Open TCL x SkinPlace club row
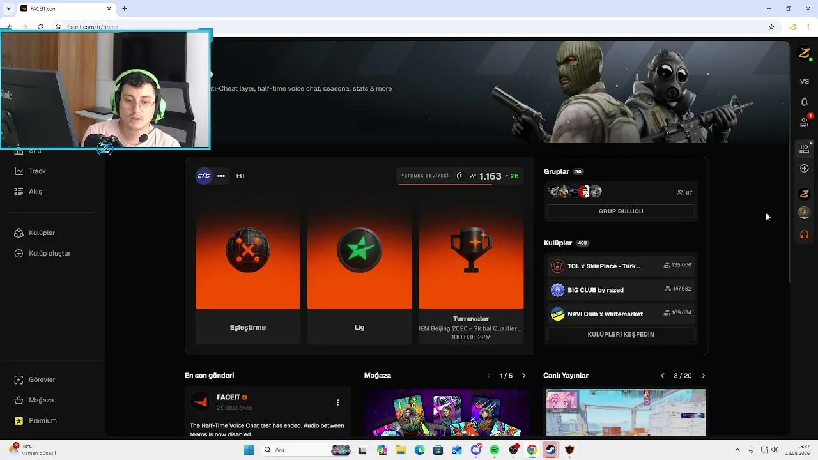This screenshot has height=460, width=818. [x=621, y=266]
